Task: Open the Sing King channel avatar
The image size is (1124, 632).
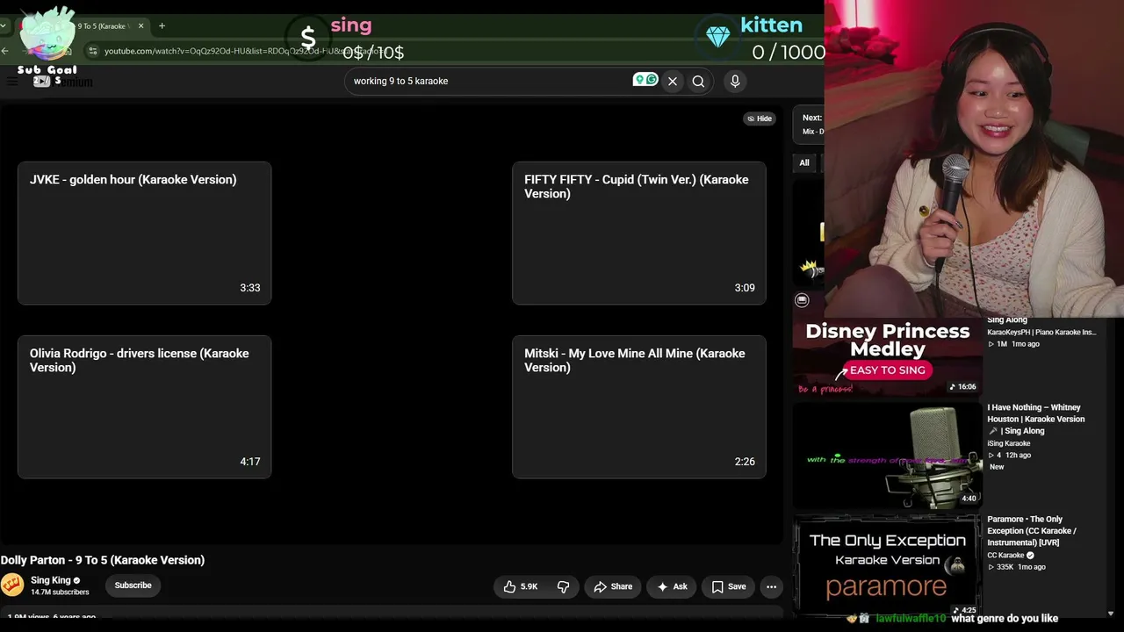Action: pyautogui.click(x=12, y=585)
